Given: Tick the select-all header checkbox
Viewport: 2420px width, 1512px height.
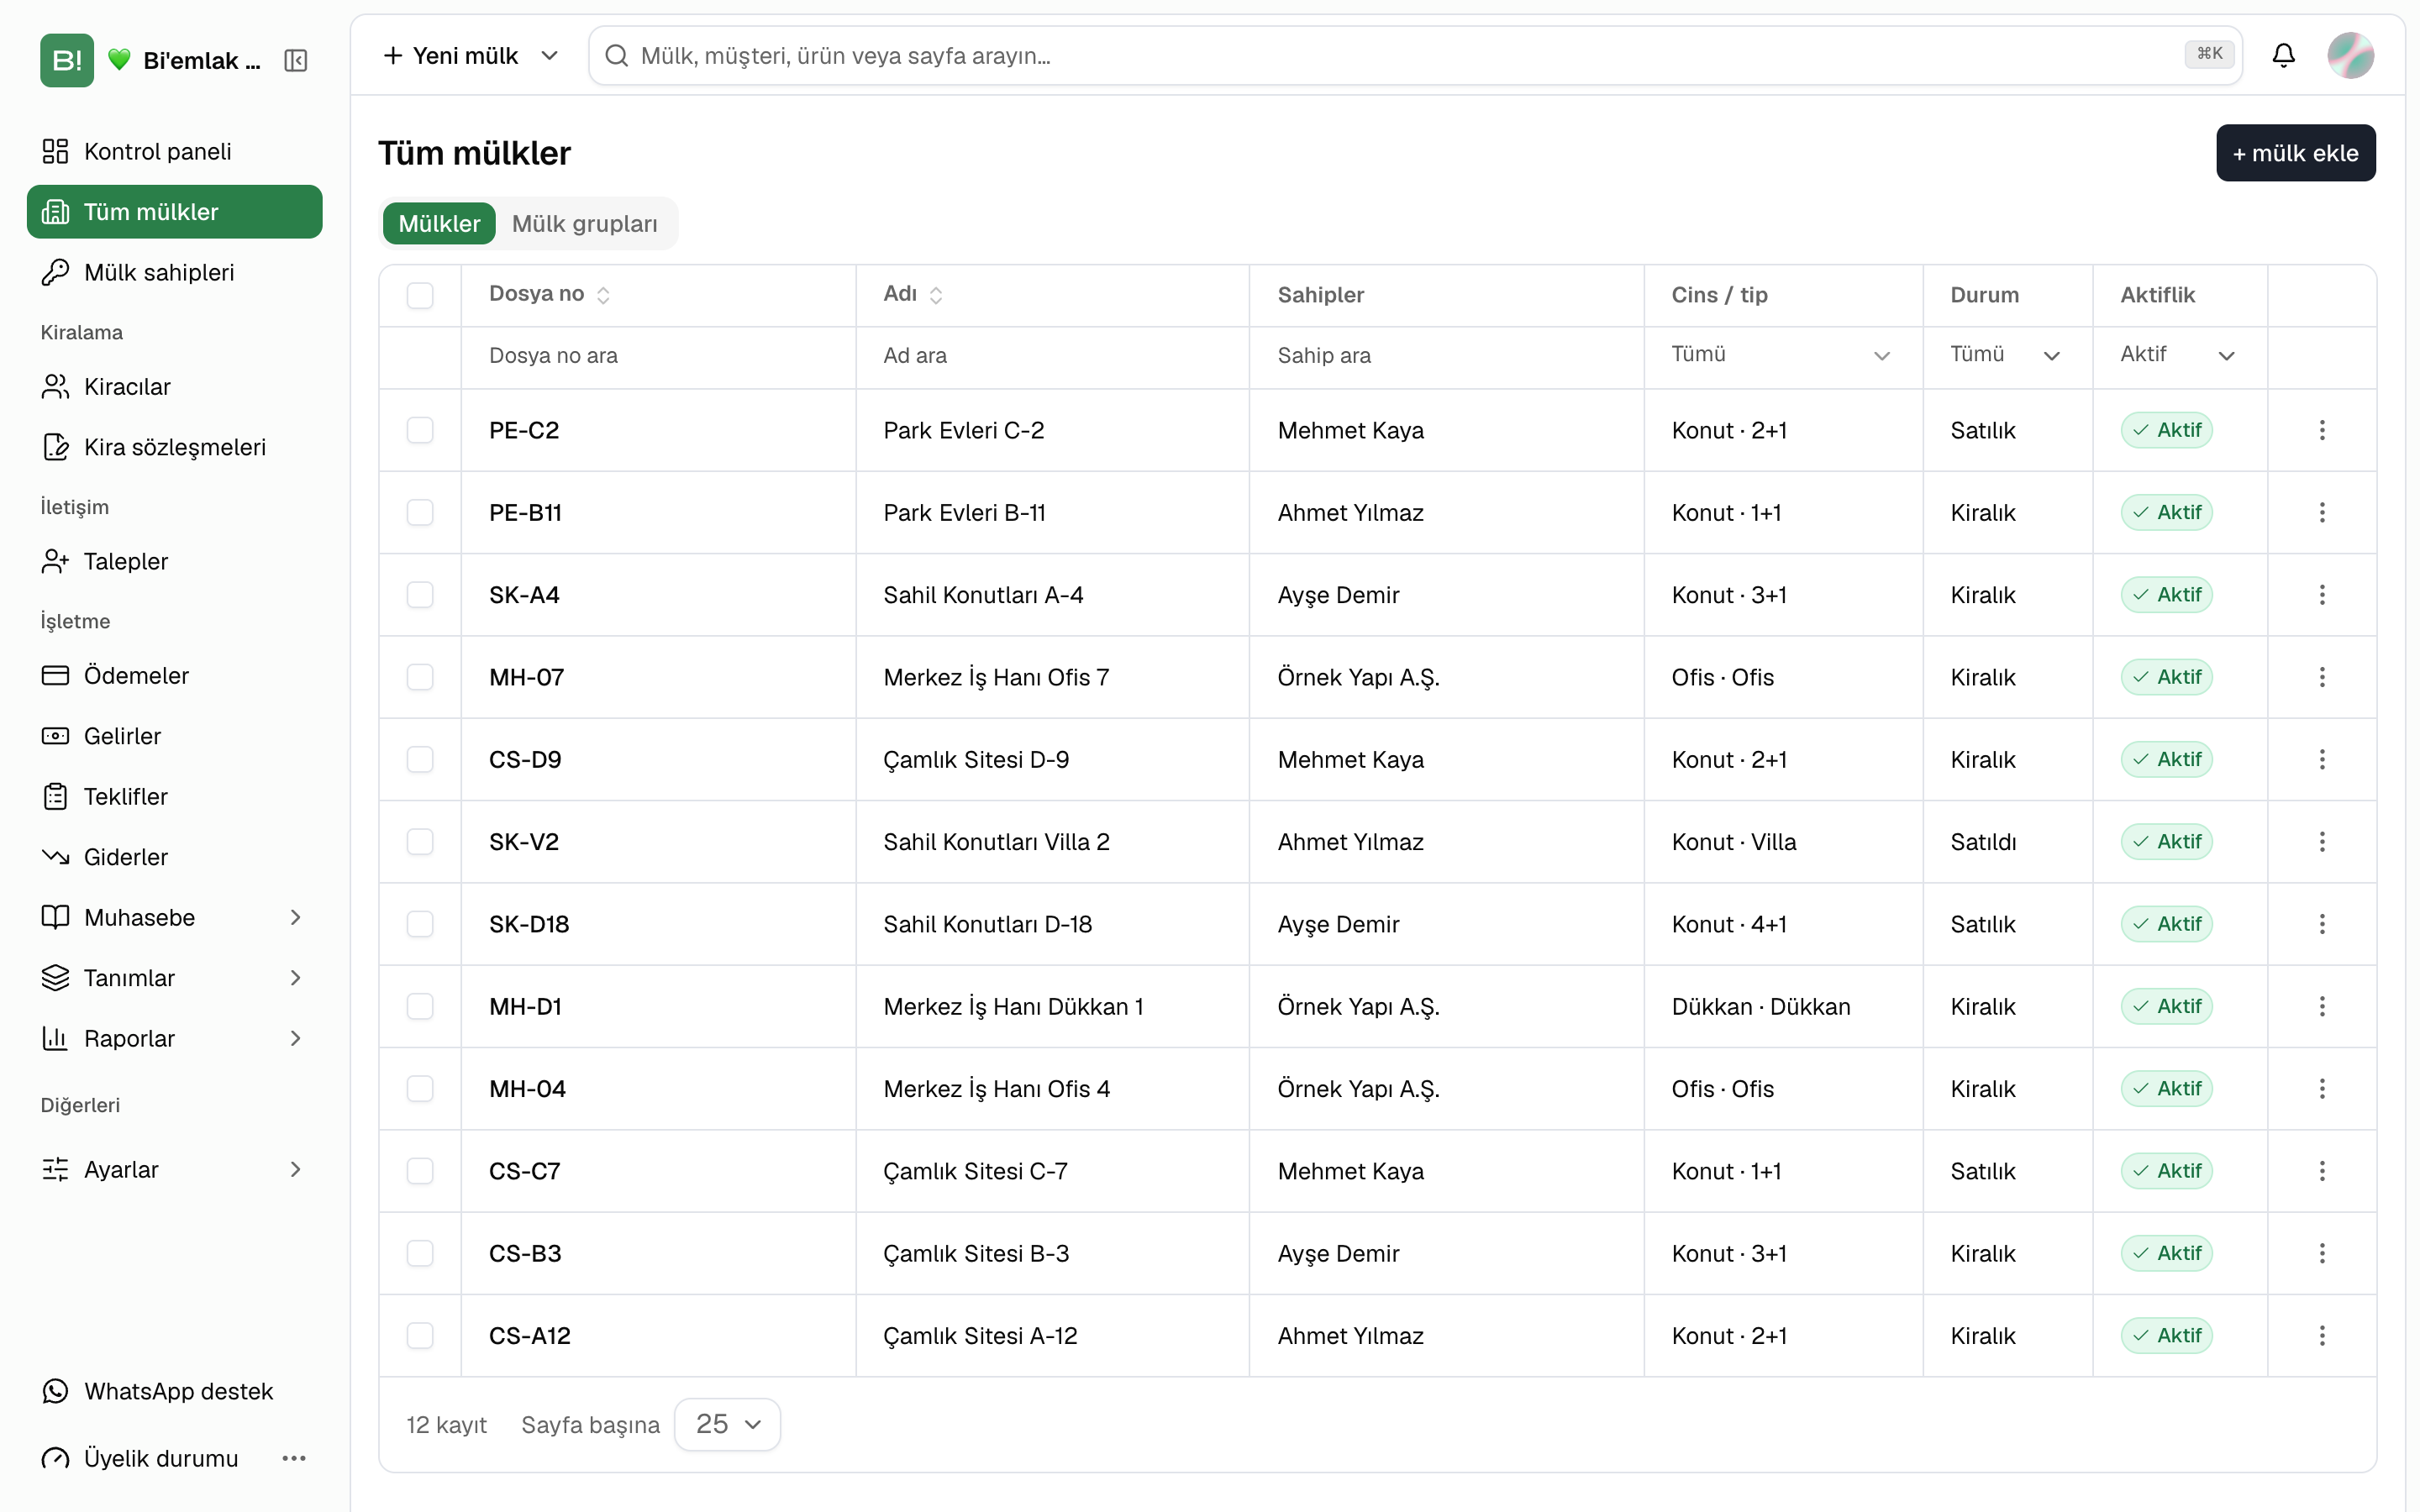Looking at the screenshot, I should click(x=420, y=295).
